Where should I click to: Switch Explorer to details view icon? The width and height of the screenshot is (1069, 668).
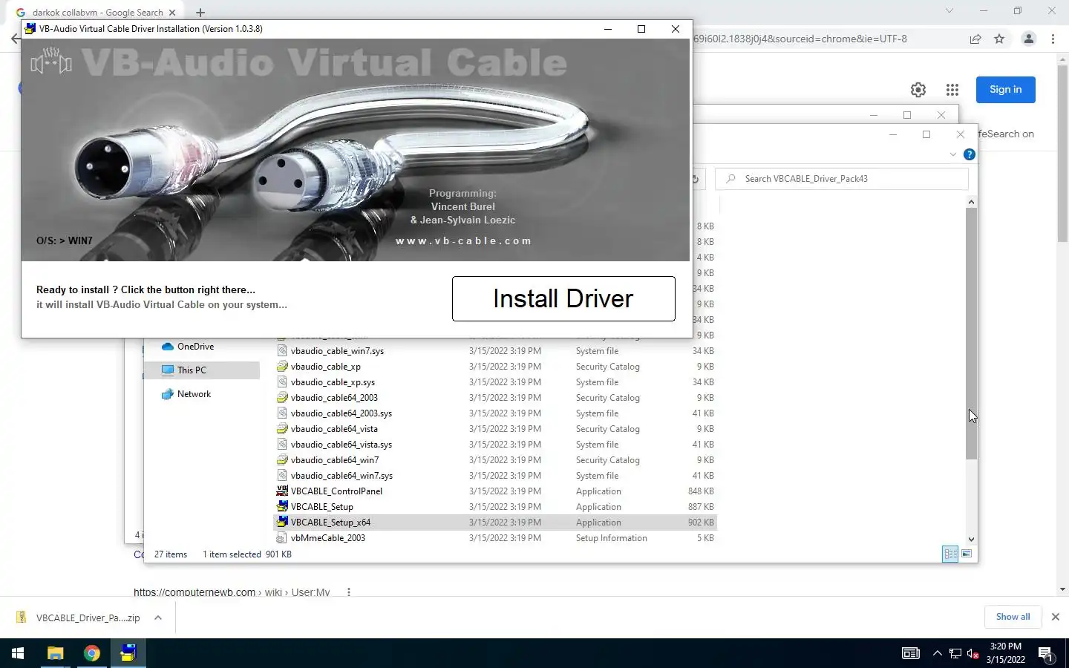[x=950, y=554]
